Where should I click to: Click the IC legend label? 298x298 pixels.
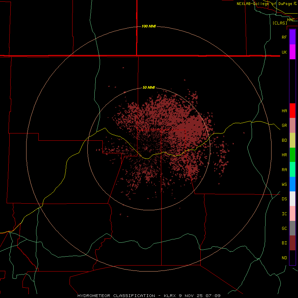pos(284,214)
